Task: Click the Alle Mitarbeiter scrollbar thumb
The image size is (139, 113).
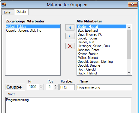Action: (129, 44)
